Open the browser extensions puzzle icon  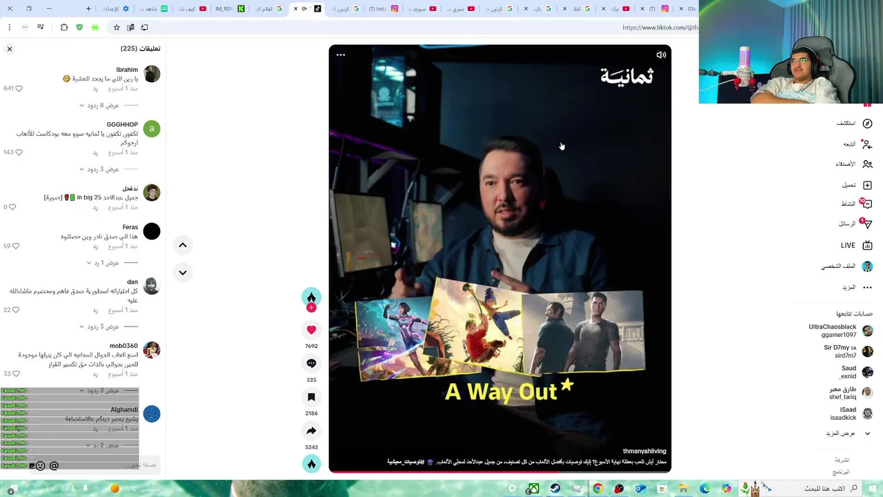64,27
